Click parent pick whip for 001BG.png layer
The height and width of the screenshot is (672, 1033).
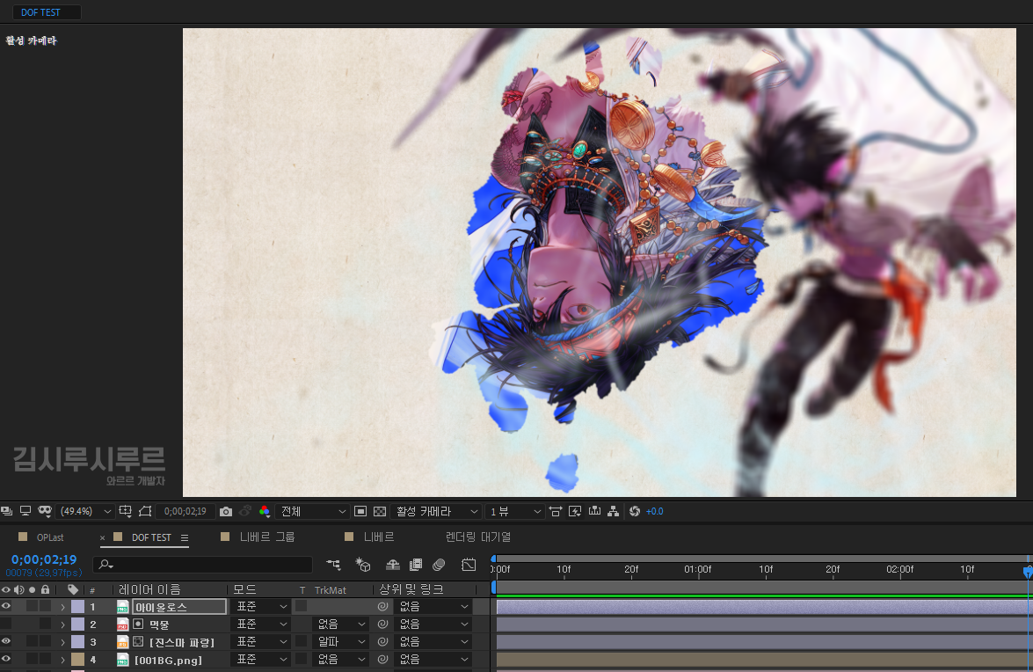(x=382, y=660)
